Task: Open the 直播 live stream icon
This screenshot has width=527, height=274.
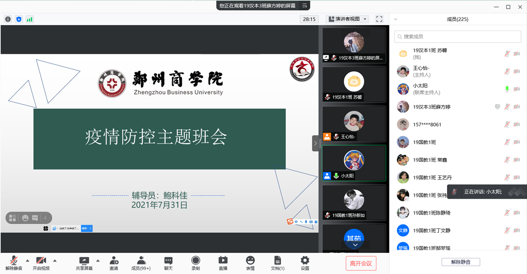Action: coord(223,263)
